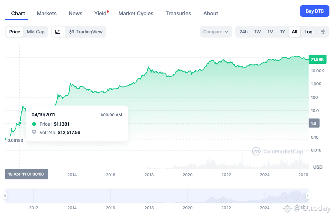This screenshot has height=216, width=333.
Task: Open the Yield page with red badge
Action: point(100,13)
